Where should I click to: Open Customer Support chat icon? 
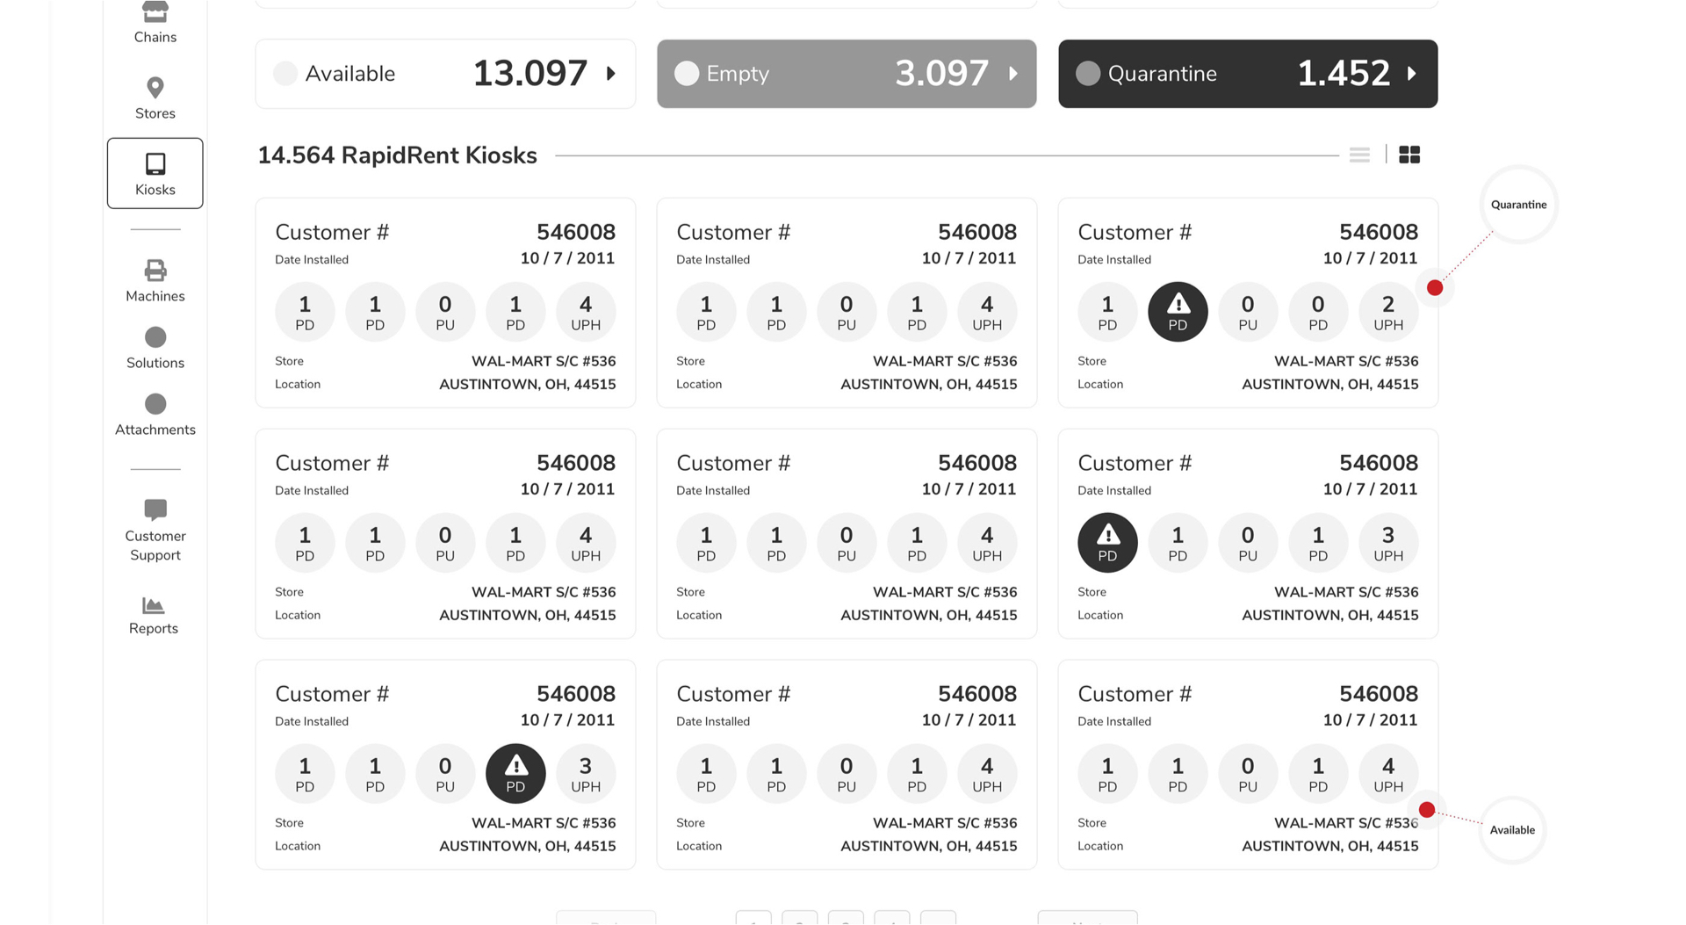pyautogui.click(x=155, y=509)
